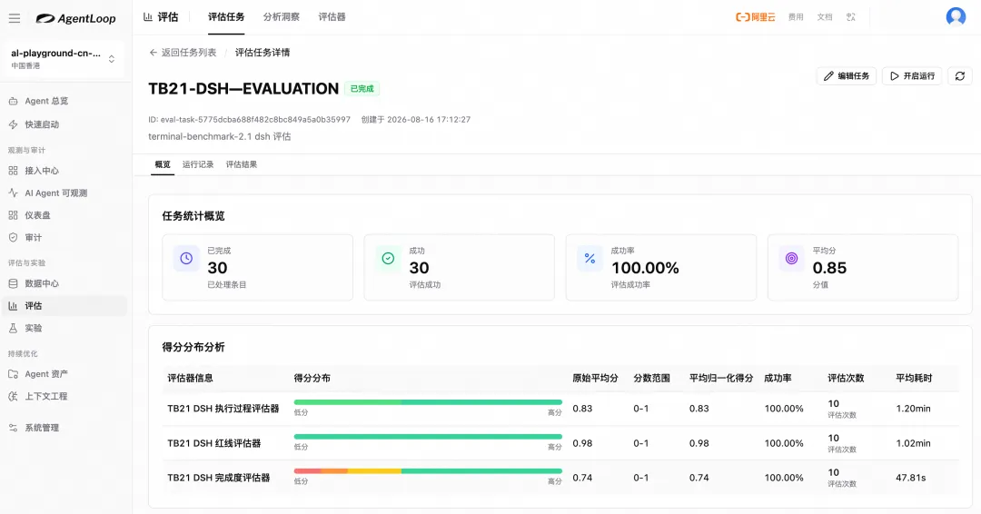Open the 费用 link

[796, 17]
